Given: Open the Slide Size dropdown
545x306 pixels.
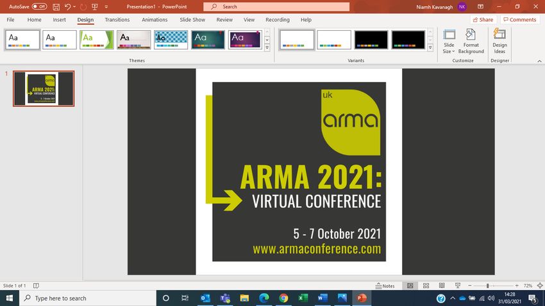Looking at the screenshot, I should click(449, 41).
